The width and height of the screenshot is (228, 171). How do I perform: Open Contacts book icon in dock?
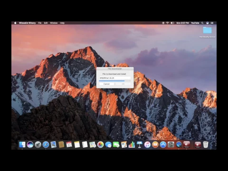(x=61, y=144)
